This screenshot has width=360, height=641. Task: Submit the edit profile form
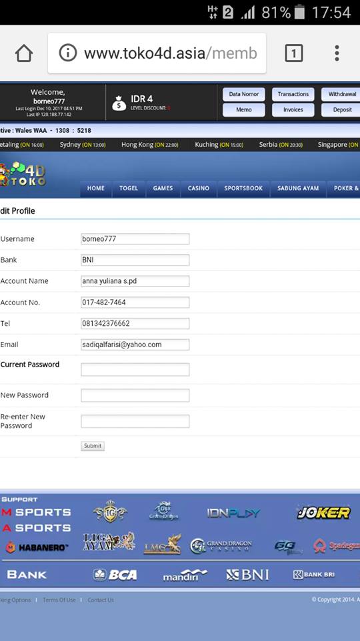[93, 446]
